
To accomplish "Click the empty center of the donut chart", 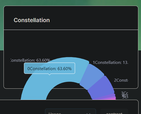I will pyautogui.click(x=69, y=92).
